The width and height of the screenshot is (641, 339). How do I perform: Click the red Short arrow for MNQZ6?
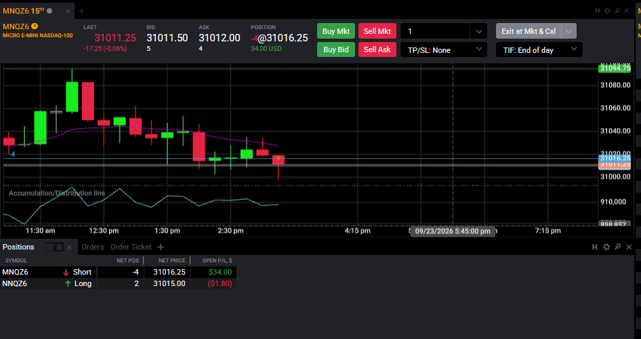click(66, 273)
